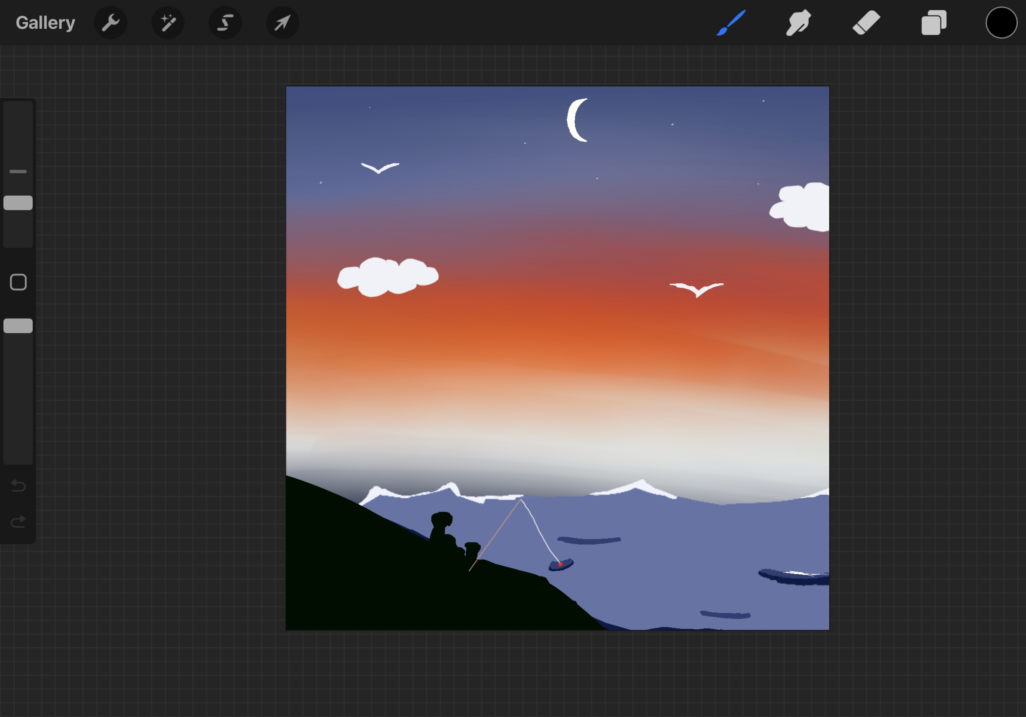Select the Paint brush tool
Image resolution: width=1026 pixels, height=717 pixels.
(731, 22)
